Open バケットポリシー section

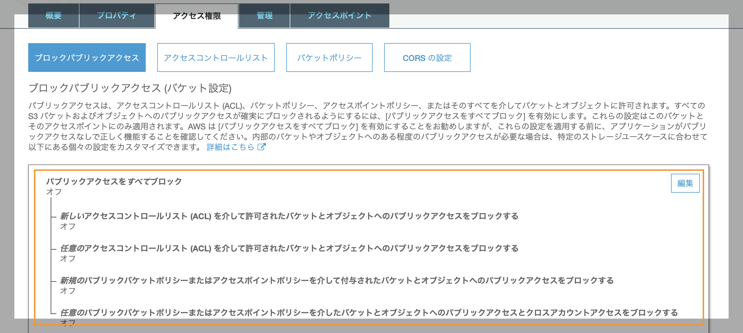click(x=329, y=58)
